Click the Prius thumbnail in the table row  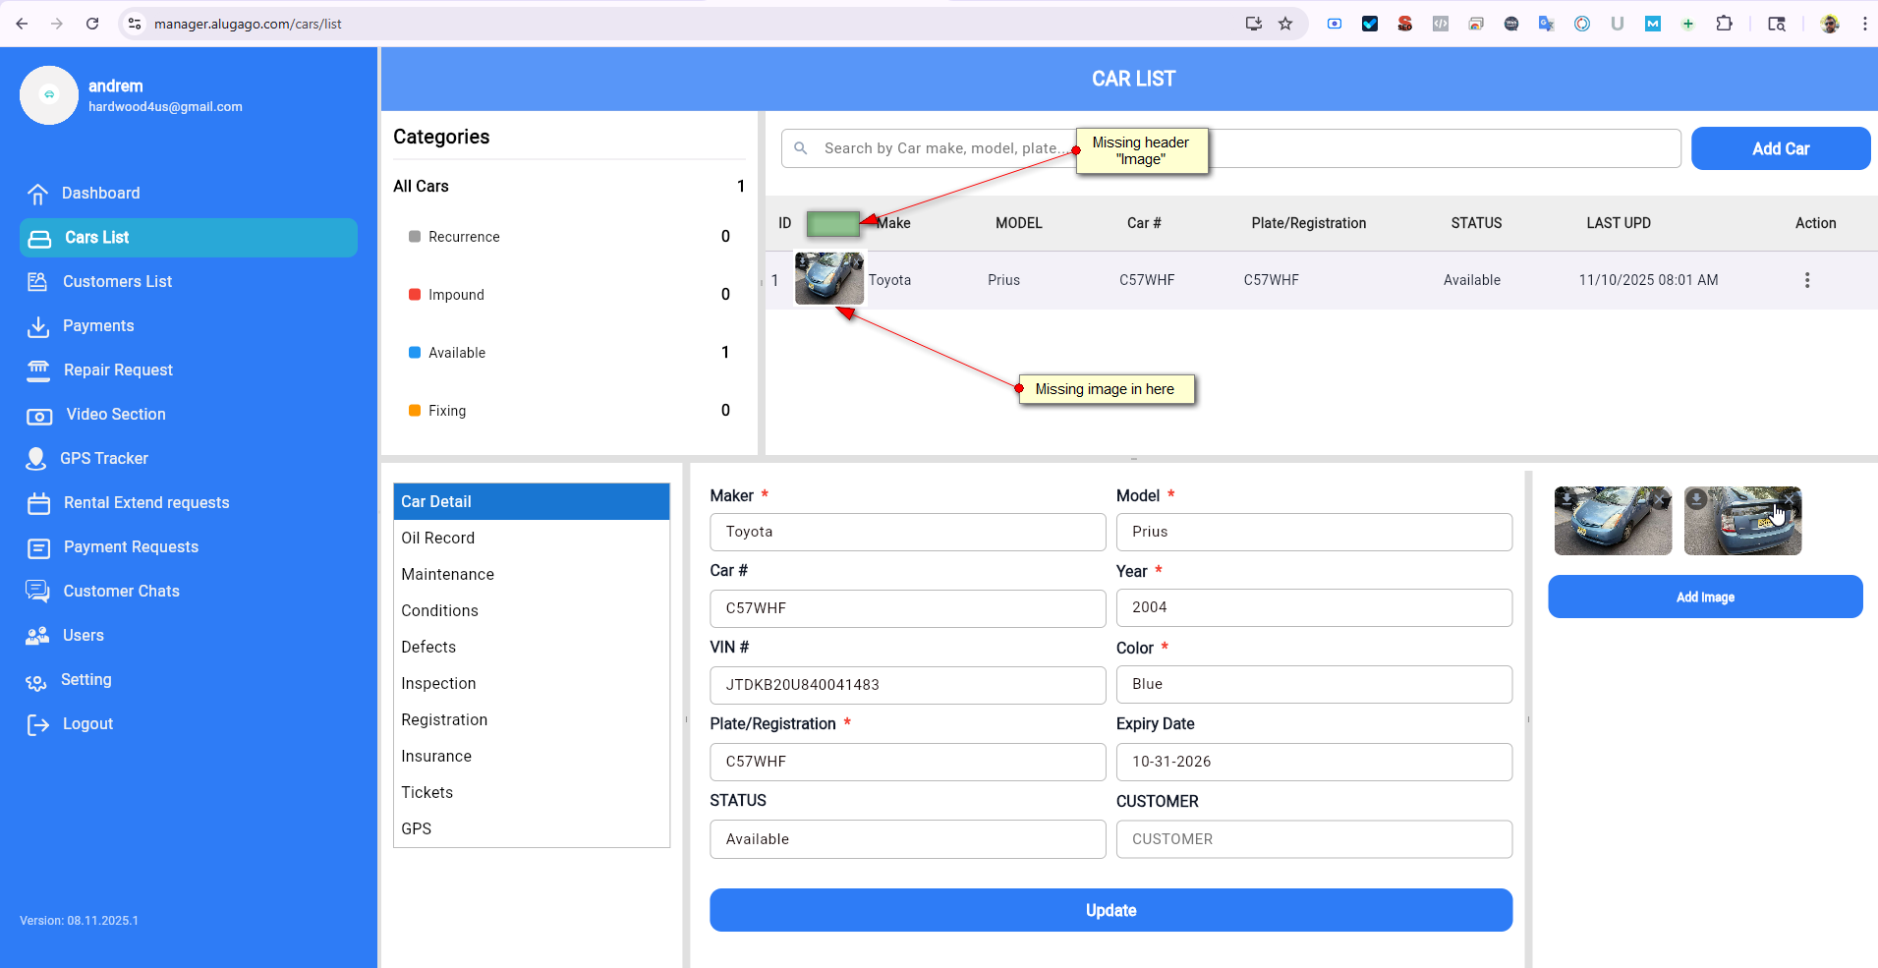828,279
